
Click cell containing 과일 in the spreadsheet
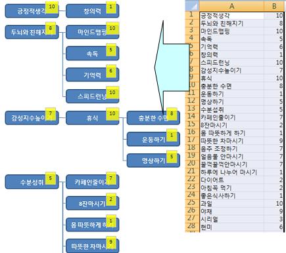(x=231, y=203)
